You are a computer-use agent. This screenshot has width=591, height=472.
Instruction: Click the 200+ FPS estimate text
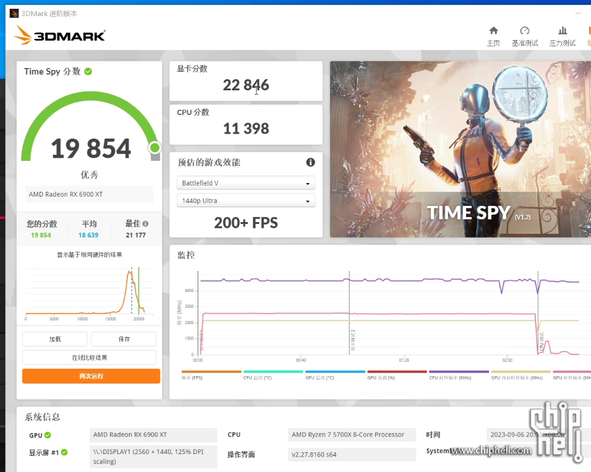click(x=246, y=223)
